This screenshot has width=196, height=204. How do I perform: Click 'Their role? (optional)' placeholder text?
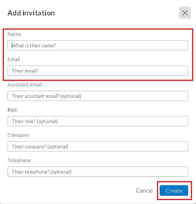35,122
